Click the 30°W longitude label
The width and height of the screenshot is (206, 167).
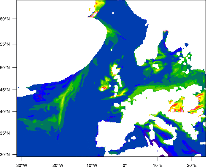point(22,165)
